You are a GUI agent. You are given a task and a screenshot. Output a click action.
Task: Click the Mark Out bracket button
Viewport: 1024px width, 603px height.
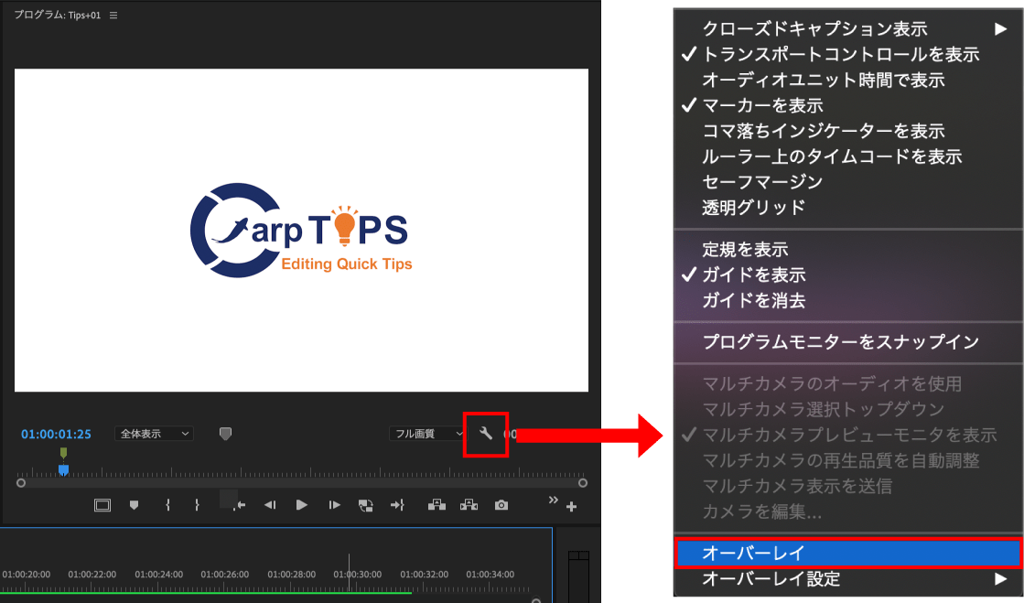click(197, 505)
